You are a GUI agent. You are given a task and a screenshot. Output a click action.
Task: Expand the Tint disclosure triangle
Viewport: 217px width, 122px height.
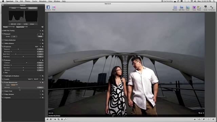[x=4, y=73]
